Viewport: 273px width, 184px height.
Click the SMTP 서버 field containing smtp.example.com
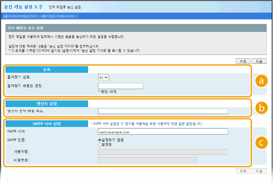[163, 132]
